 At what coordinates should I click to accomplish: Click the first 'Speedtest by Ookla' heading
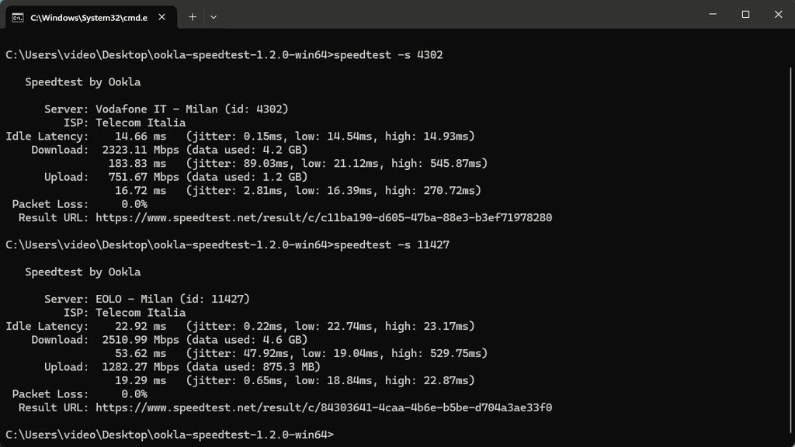click(x=82, y=82)
